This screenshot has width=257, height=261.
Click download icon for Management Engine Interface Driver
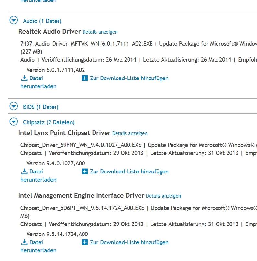tap(24, 242)
